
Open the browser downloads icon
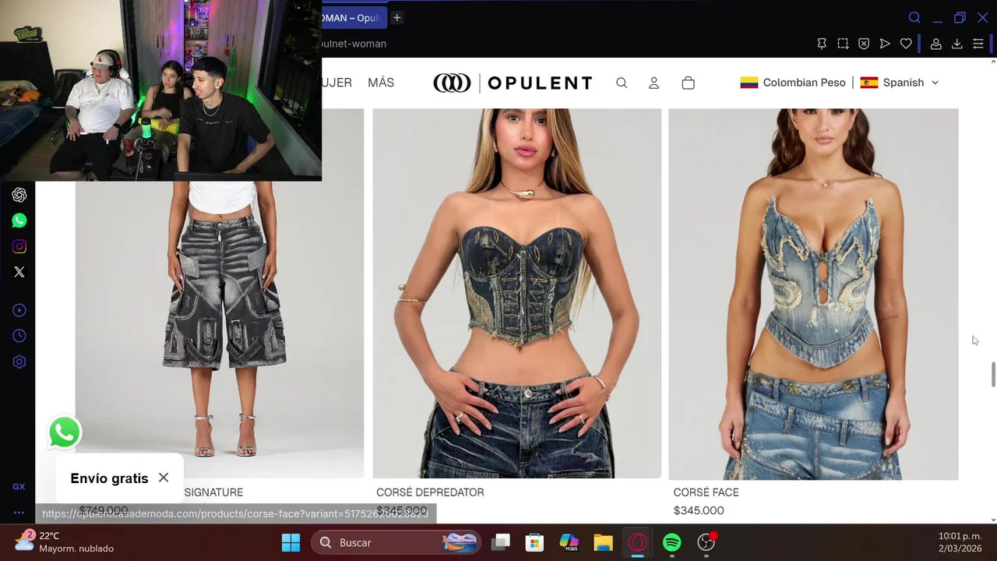[957, 44]
